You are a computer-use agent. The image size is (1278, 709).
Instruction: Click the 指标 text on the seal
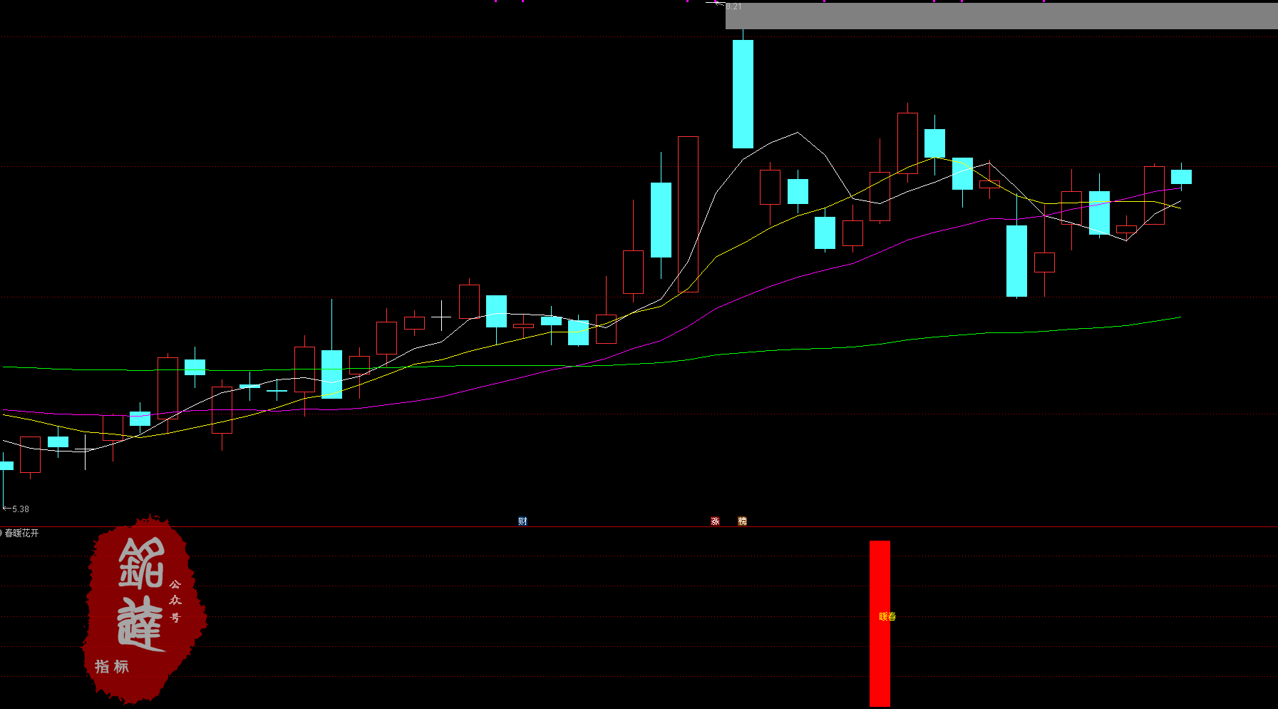(x=112, y=667)
